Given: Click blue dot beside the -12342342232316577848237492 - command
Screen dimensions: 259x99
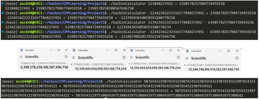Looking at the screenshot, I should (x=2, y=32).
